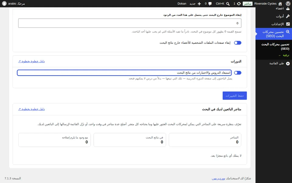Click the label for excluding lessons and quizzes
This screenshot has height=183, width=292.
[x=203, y=73]
